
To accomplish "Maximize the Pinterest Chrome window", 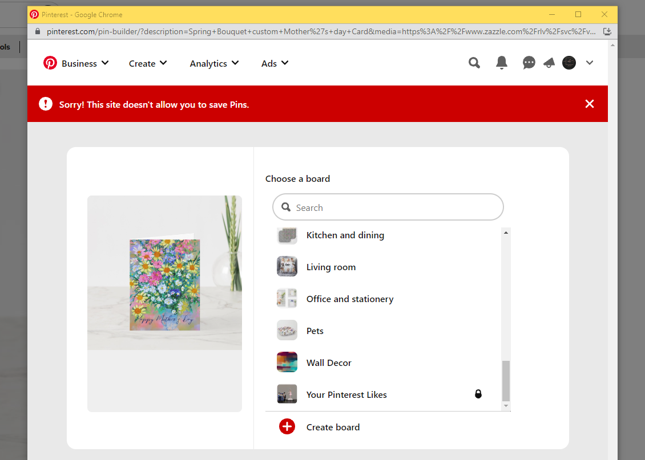I will (x=578, y=15).
